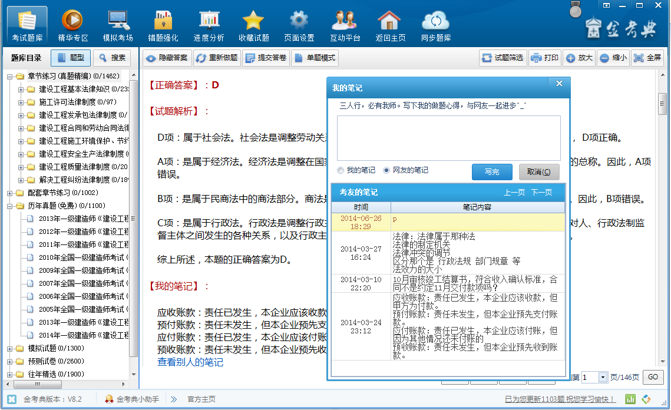Open 金考典小助手 assistant
The height and width of the screenshot is (410, 671).
(132, 399)
